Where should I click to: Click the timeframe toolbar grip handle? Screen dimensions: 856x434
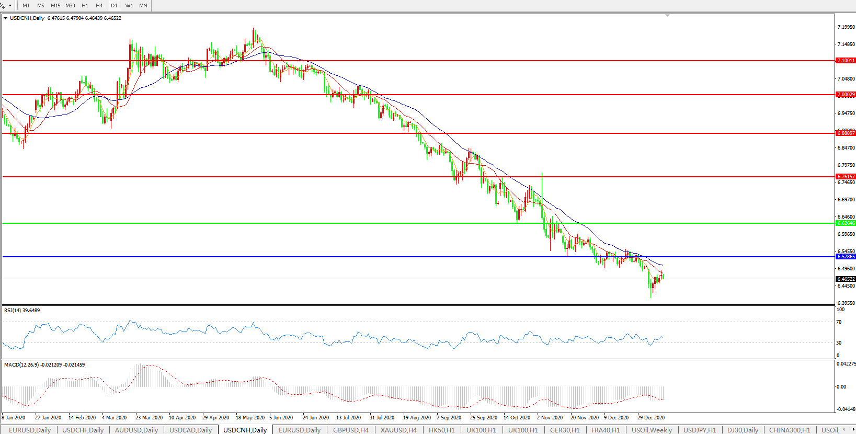(x=17, y=6)
